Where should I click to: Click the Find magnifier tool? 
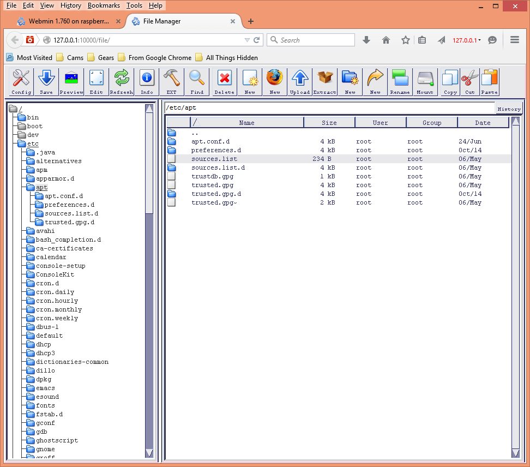pos(197,82)
